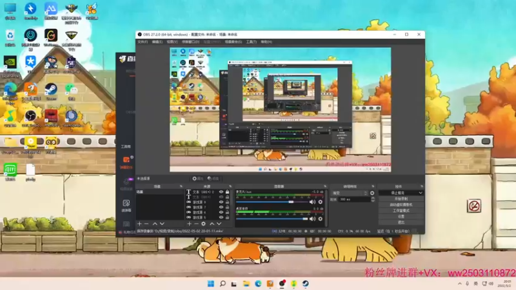Click the 启动虚拟摄像机 button
Screen dimensions: 516x290
tap(401, 204)
